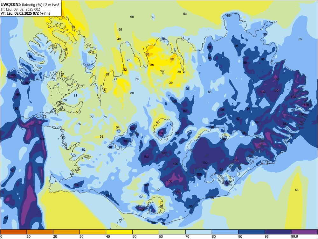Pick the 70–80 pale blue legend swatch
Image resolution: width=318 pixels, height=239 pixels.
coord(198,232)
